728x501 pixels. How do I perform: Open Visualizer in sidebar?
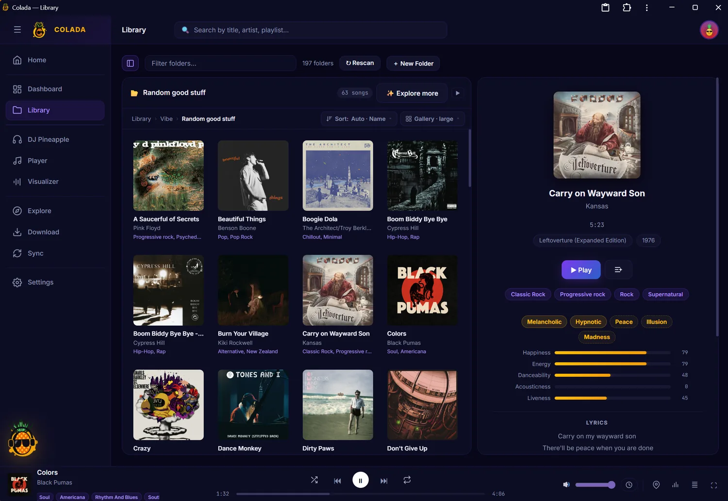[55, 182]
